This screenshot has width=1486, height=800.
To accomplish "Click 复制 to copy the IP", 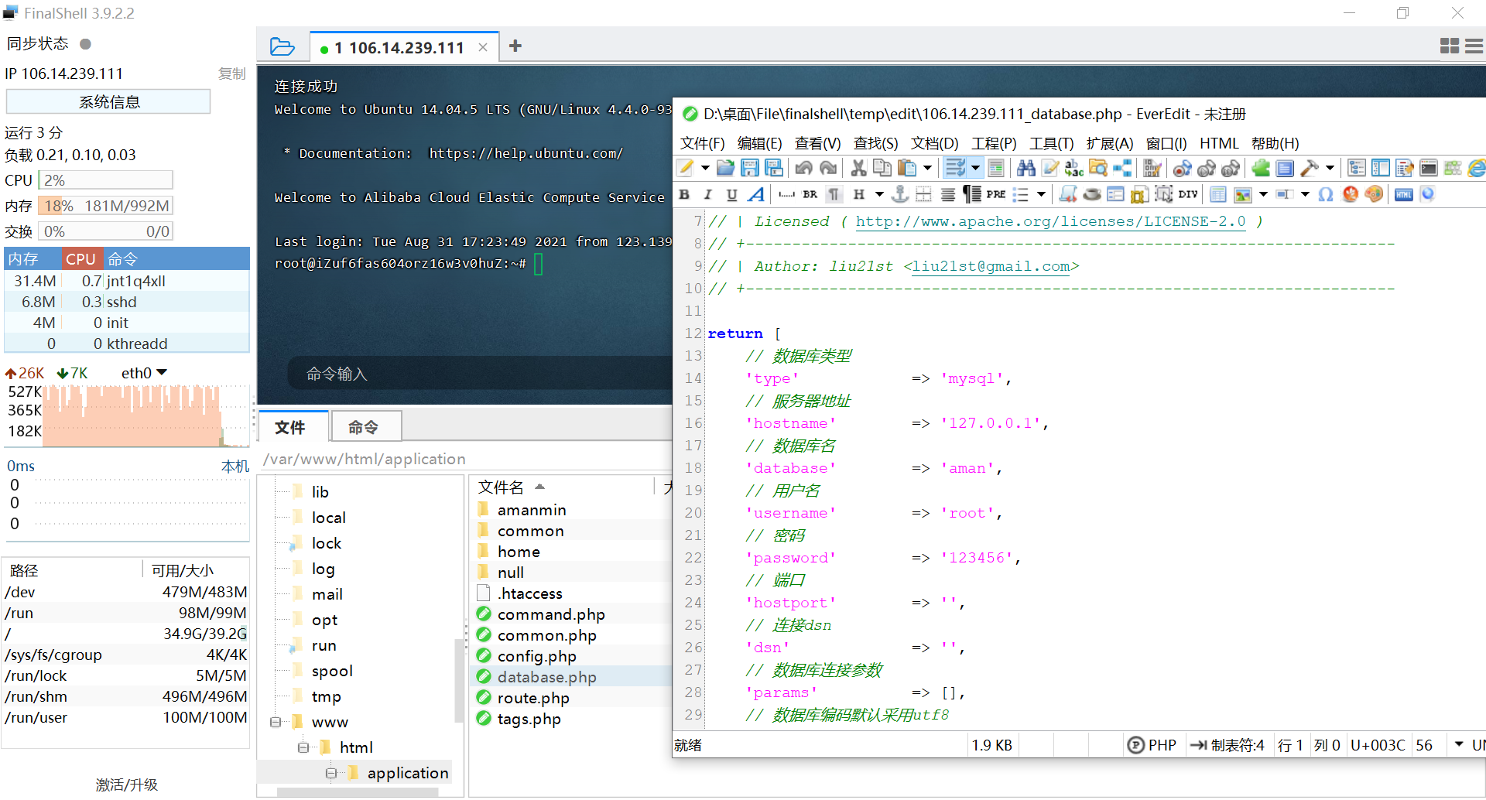I will tap(231, 74).
